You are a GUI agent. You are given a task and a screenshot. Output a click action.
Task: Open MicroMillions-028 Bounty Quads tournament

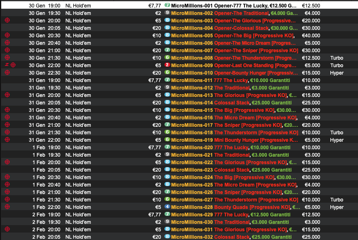pos(235,207)
